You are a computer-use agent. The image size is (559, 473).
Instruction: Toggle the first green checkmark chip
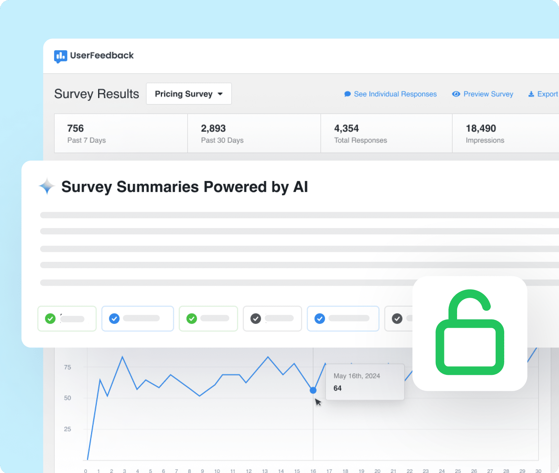(67, 319)
